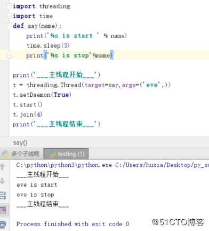
Task: Click the print 主线程开始 code line
Action: coord(57,75)
